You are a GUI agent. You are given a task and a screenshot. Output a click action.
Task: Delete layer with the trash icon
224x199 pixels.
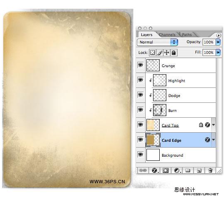click(x=210, y=170)
